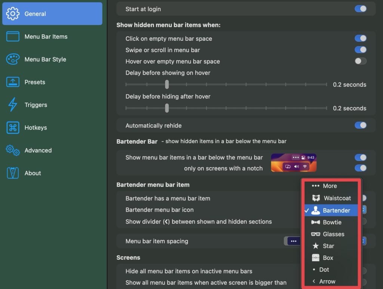This screenshot has width=383, height=289.
Task: Open the Advanced section
Action: tap(52, 150)
